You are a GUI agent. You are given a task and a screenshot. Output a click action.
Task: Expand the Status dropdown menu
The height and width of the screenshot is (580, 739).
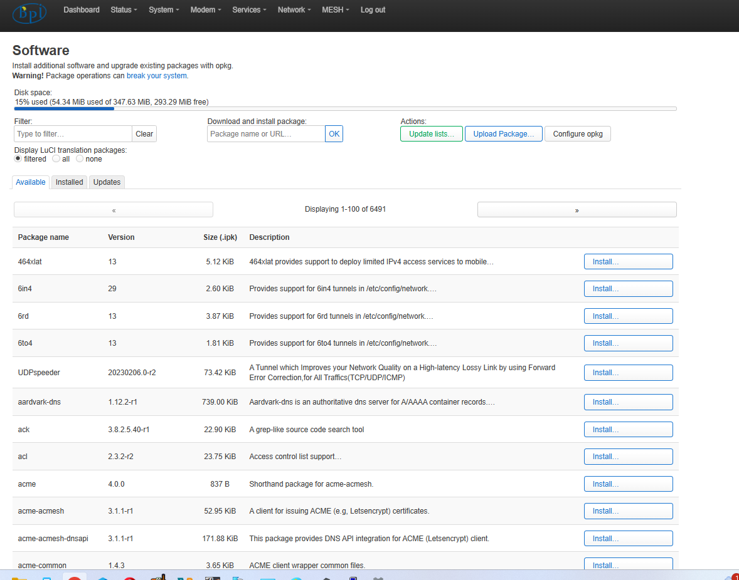click(x=124, y=10)
